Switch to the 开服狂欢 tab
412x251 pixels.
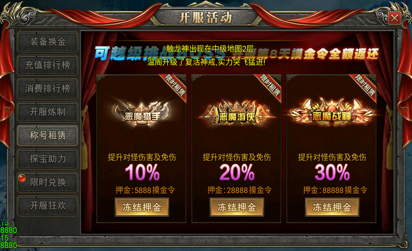[x=47, y=206]
